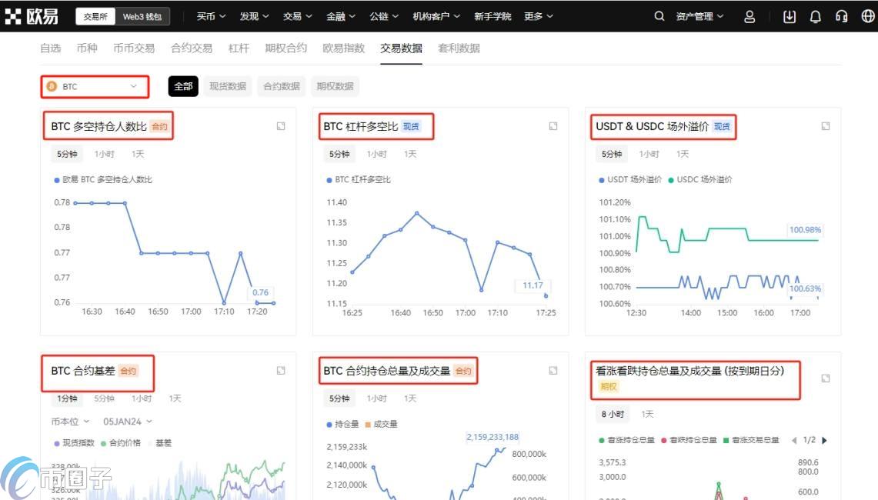Screen dimensions: 878x500
Task: Open the 买币 menu in navigation
Action: tap(211, 16)
